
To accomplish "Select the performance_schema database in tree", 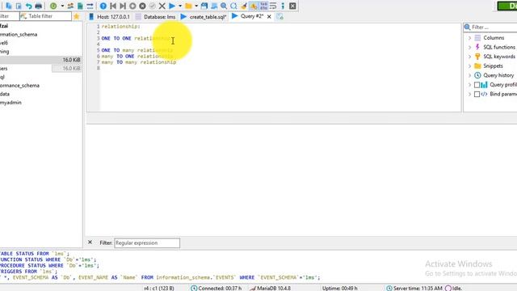I will click(19, 86).
